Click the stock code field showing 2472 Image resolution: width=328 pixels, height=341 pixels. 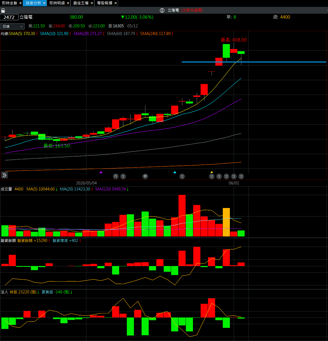point(9,17)
